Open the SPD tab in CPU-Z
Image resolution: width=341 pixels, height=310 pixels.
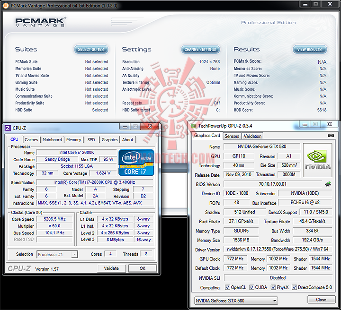click(x=91, y=140)
